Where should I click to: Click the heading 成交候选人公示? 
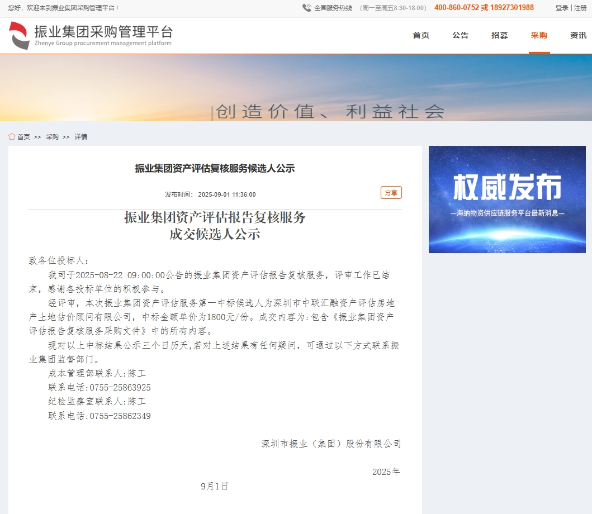click(x=215, y=234)
